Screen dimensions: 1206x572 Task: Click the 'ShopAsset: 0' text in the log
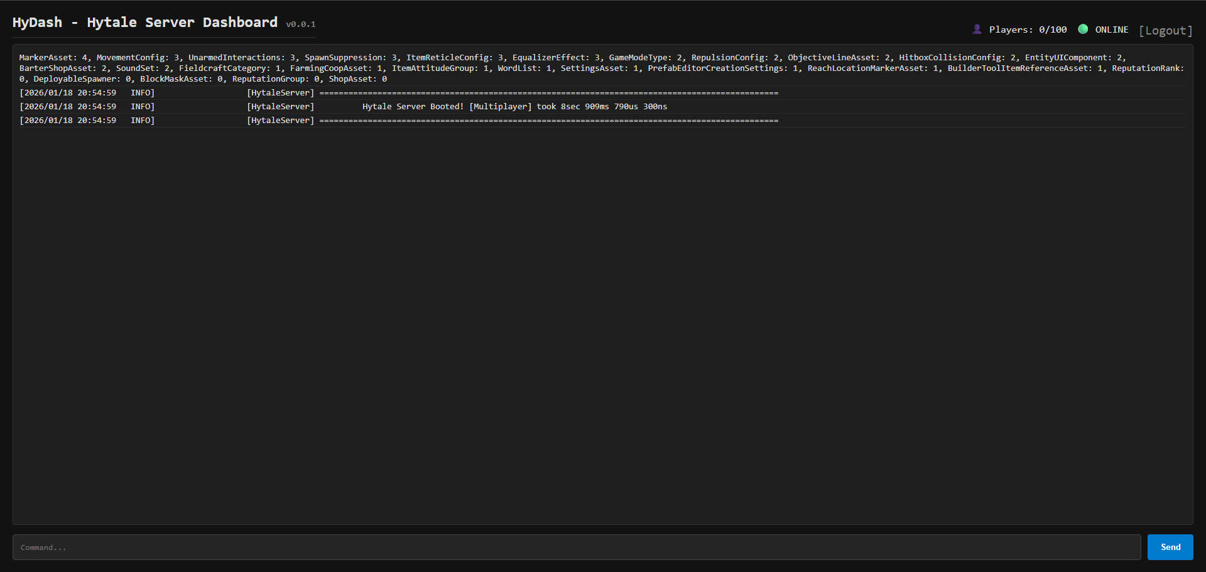coord(357,79)
